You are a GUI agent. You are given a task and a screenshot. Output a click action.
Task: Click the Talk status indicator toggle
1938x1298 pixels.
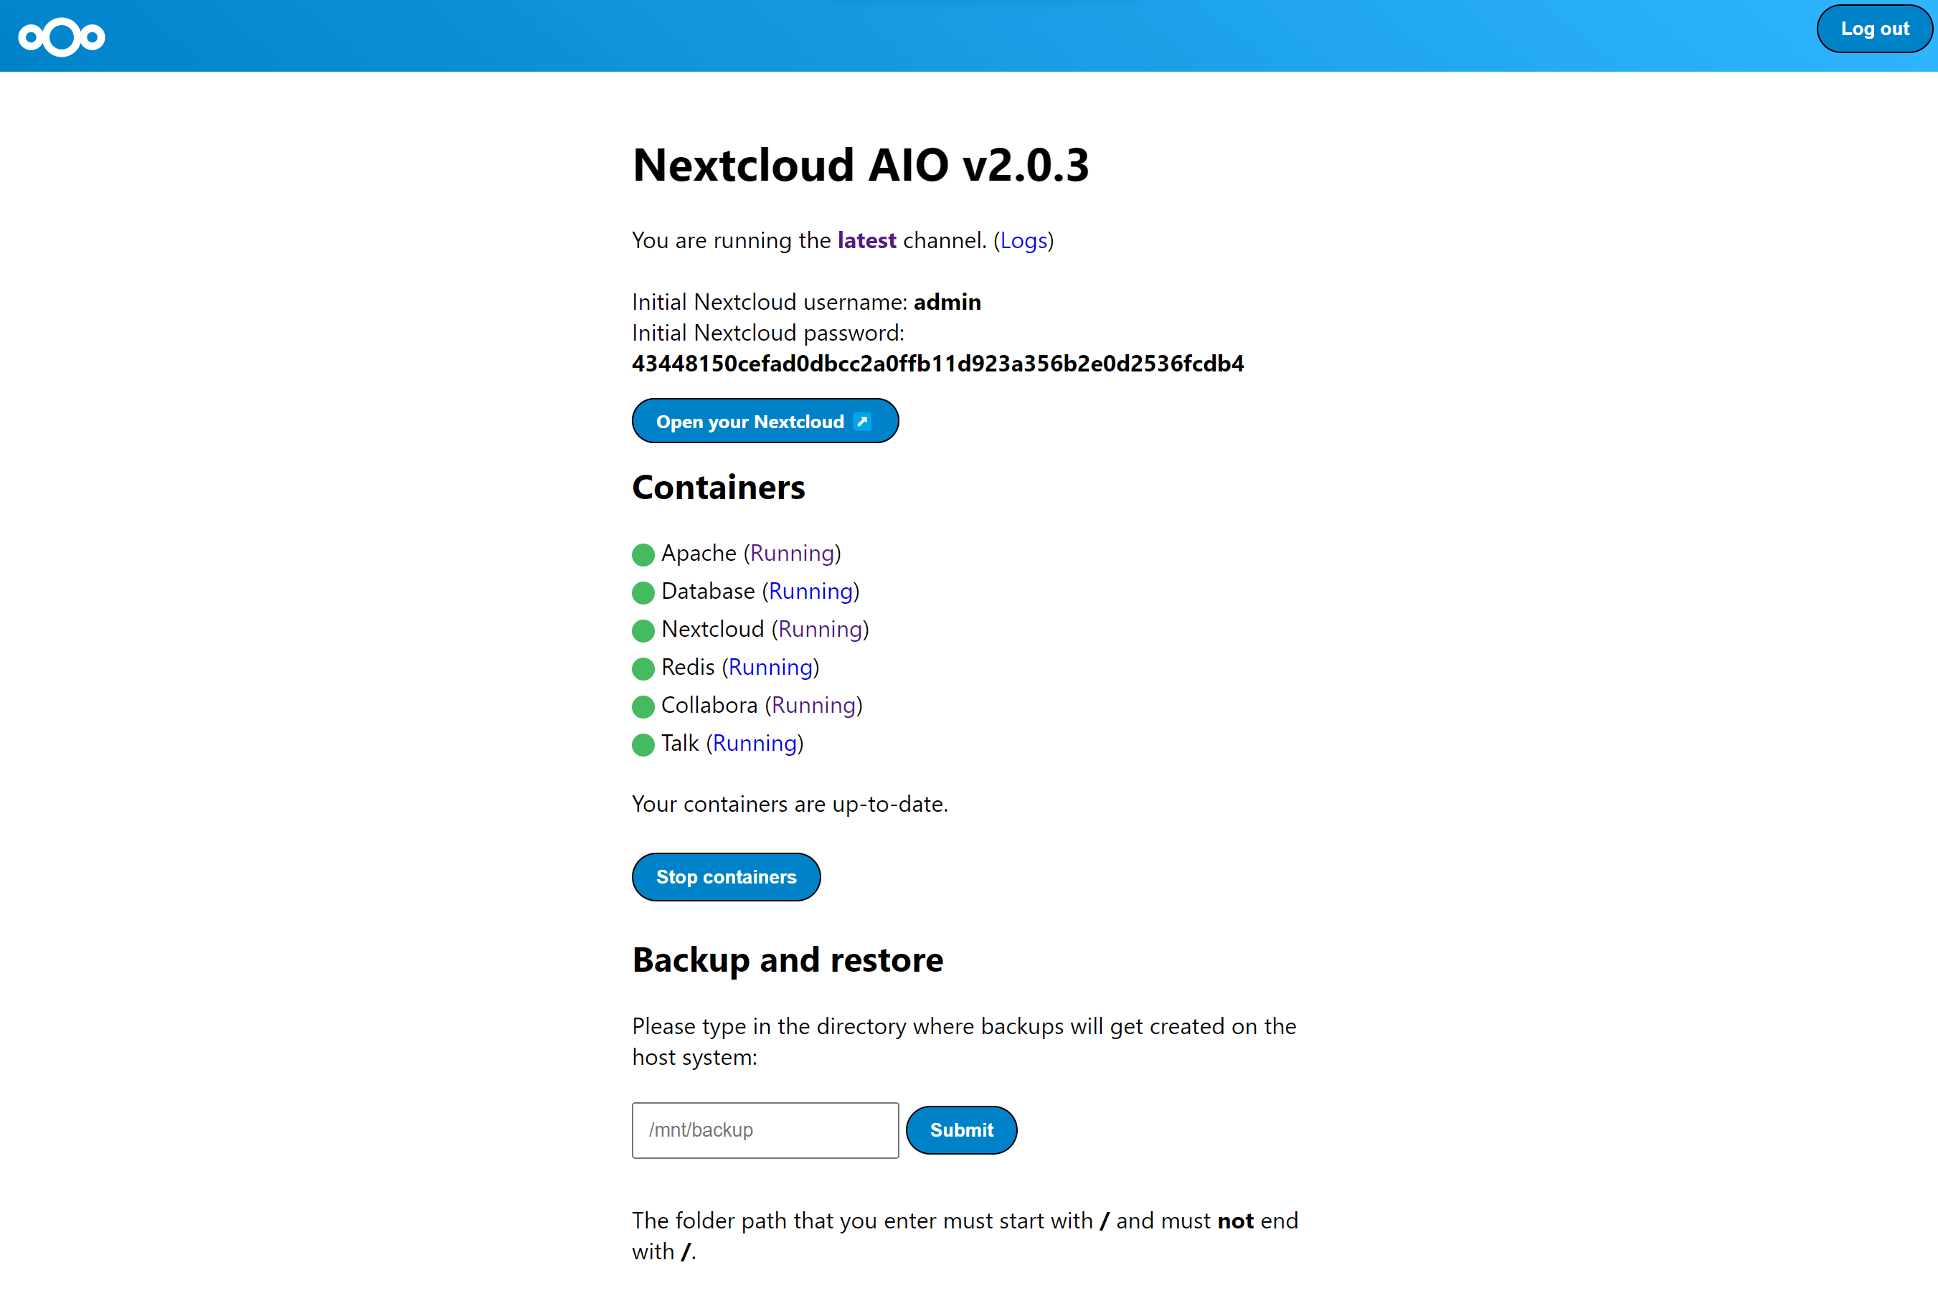(643, 743)
